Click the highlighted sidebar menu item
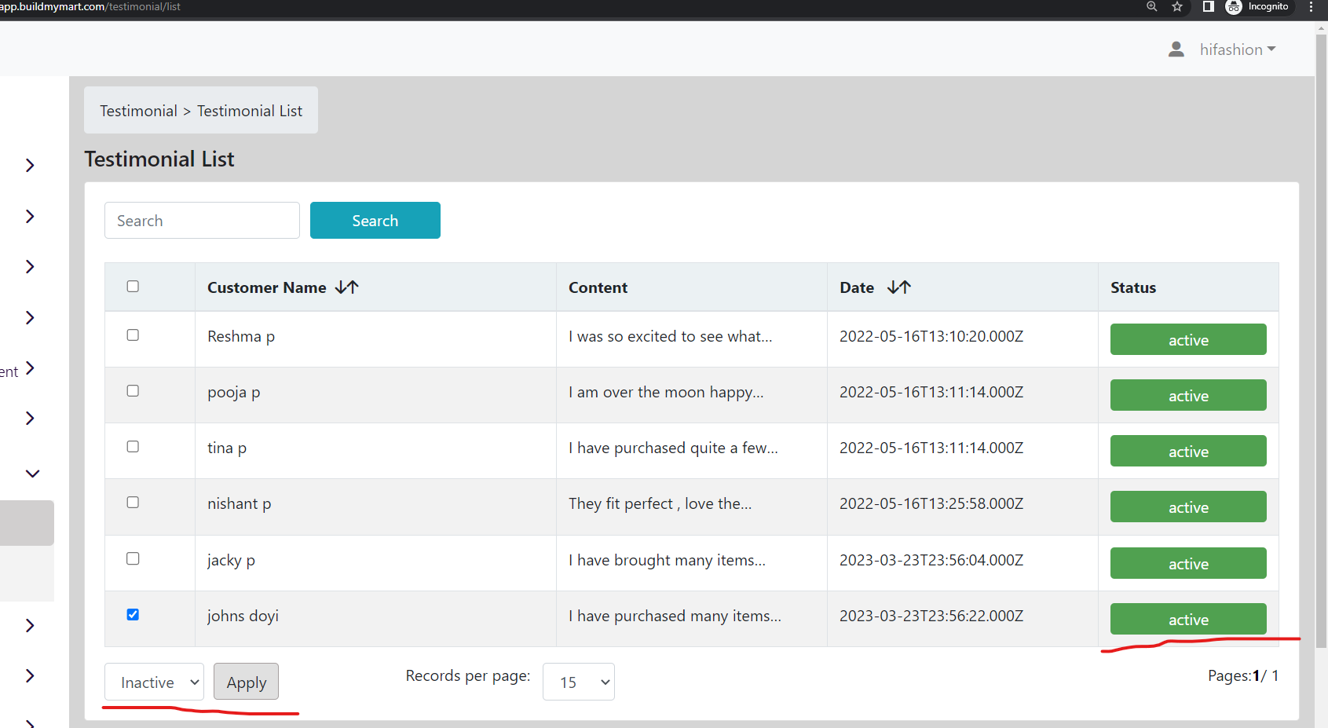This screenshot has width=1328, height=728. pos(27,523)
